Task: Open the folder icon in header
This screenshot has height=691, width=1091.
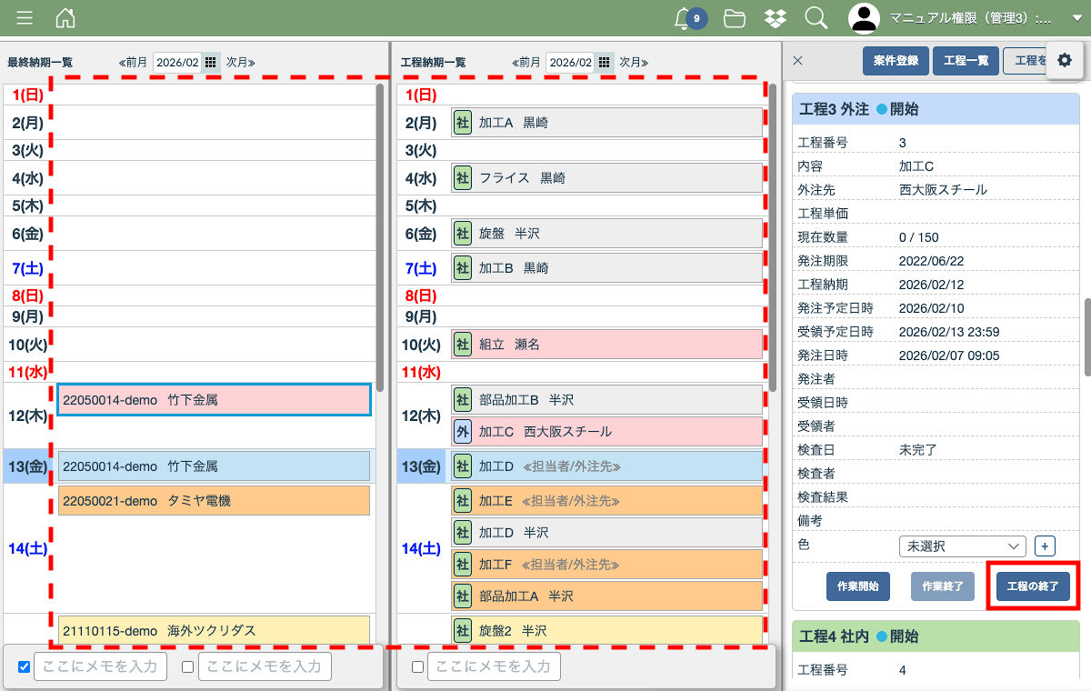Action: point(735,18)
